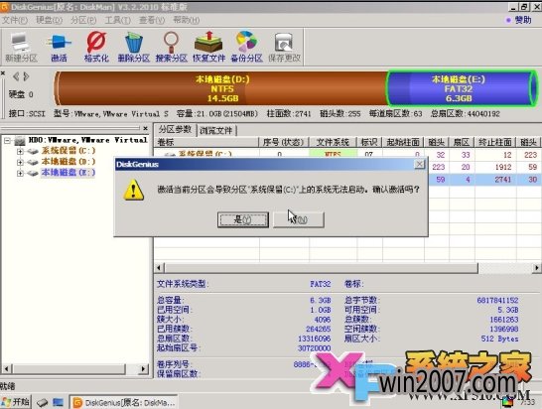542x409 pixels.
Task: Switch to the 浏览文件 tab
Action: 216,130
